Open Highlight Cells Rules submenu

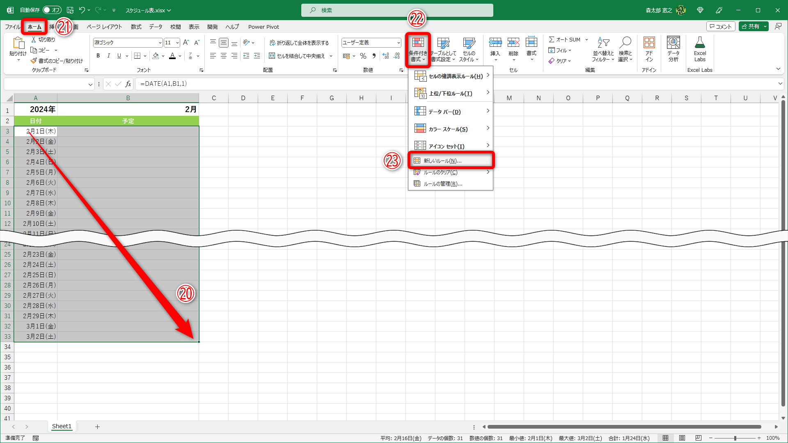point(451,76)
